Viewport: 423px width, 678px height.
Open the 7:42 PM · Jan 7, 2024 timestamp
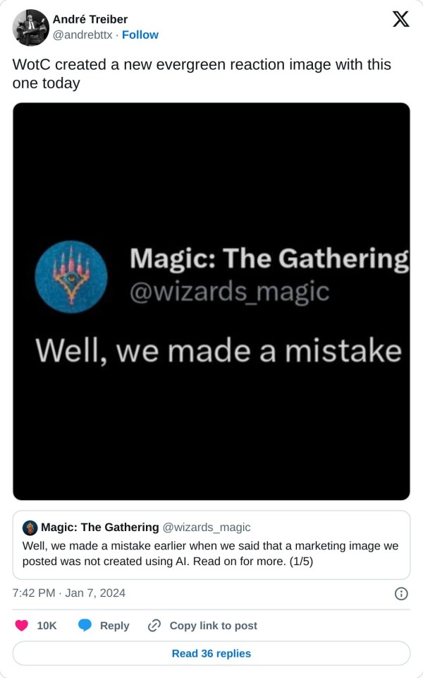(69, 593)
